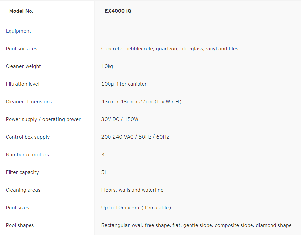
Task: Click the Equipment section link
Action: click(18, 31)
